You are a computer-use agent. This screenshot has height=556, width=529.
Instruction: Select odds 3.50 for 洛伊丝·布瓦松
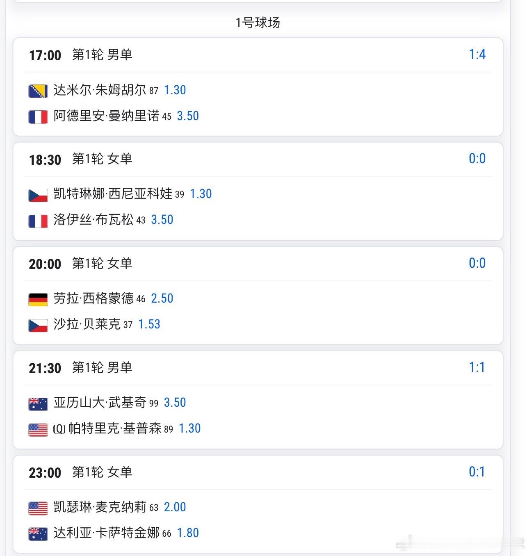coord(162,220)
